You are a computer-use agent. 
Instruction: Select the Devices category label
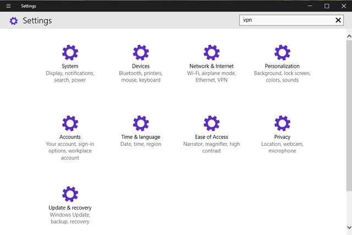(141, 66)
